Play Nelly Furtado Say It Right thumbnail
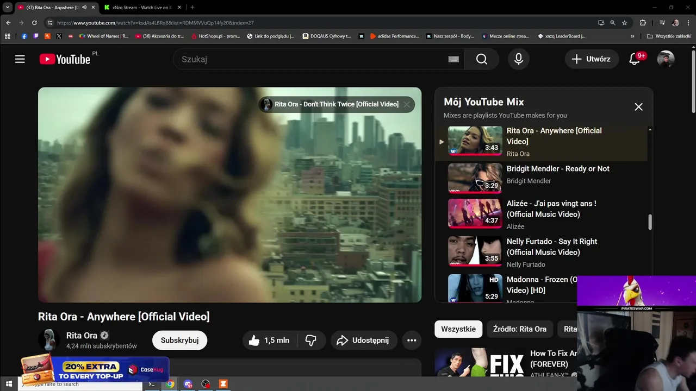 pos(475,251)
